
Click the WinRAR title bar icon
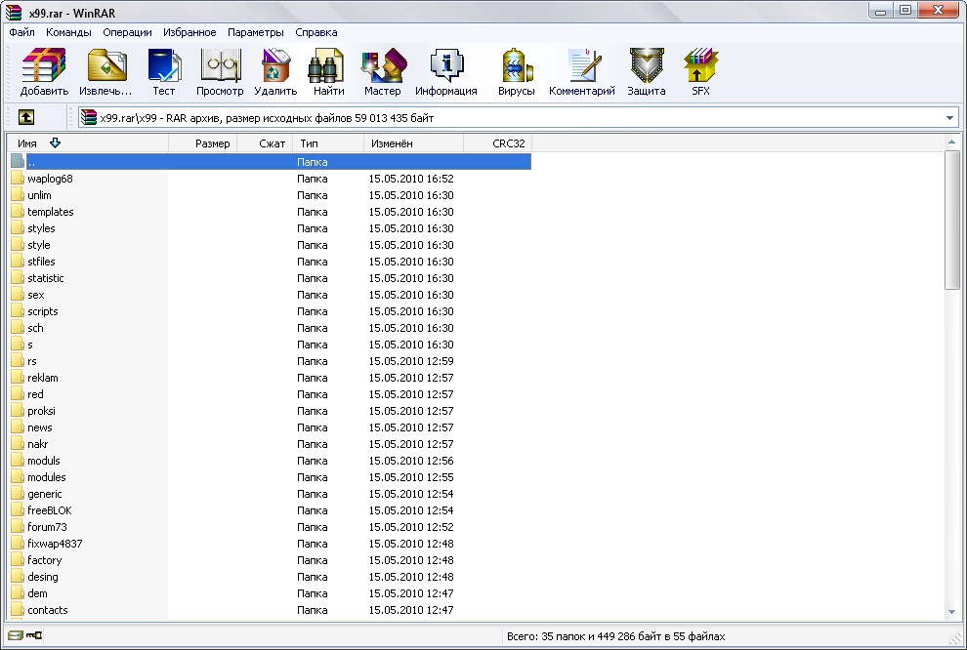point(14,13)
